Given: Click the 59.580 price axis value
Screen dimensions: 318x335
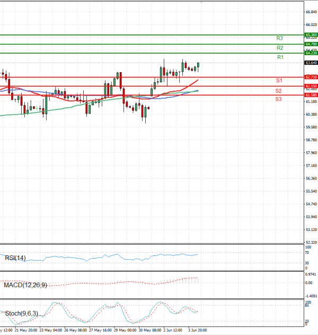Looking at the screenshot, I should click(312, 127).
